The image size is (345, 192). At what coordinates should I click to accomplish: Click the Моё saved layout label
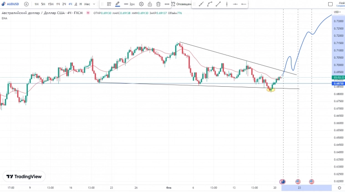[341, 3]
